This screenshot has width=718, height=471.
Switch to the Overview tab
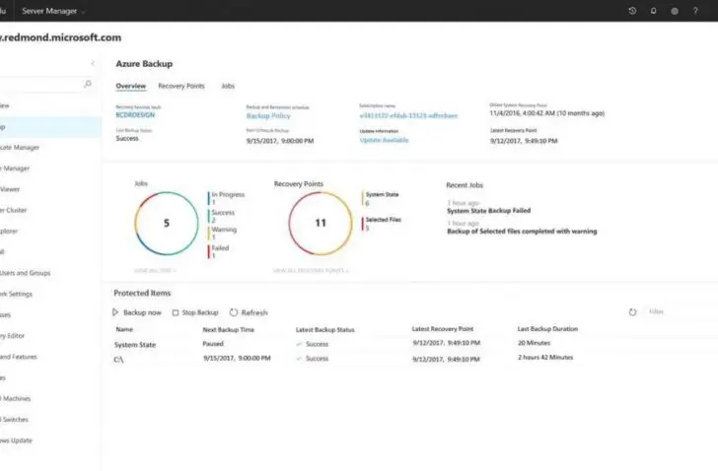tap(131, 86)
